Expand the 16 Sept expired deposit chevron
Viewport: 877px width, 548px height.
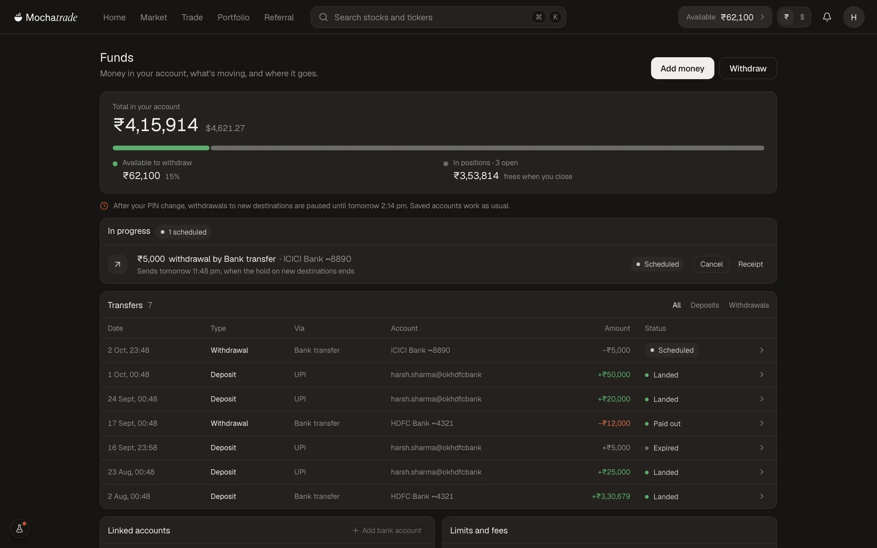762,447
